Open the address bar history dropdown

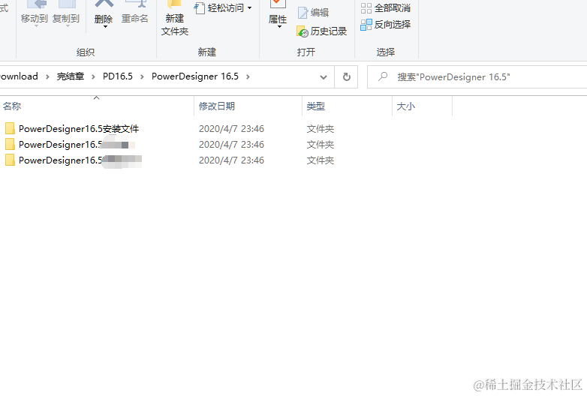[x=324, y=77]
